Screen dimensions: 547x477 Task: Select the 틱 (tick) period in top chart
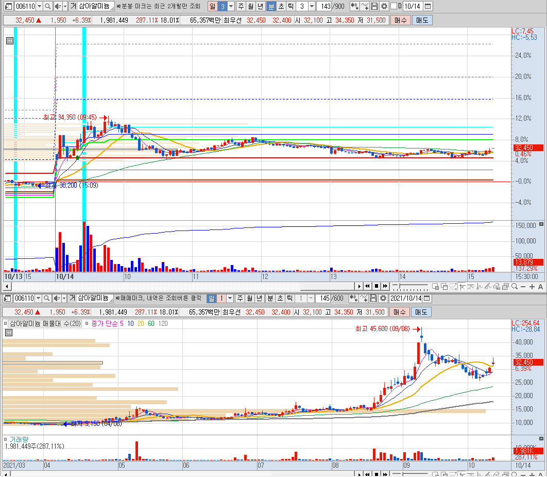(291, 6)
